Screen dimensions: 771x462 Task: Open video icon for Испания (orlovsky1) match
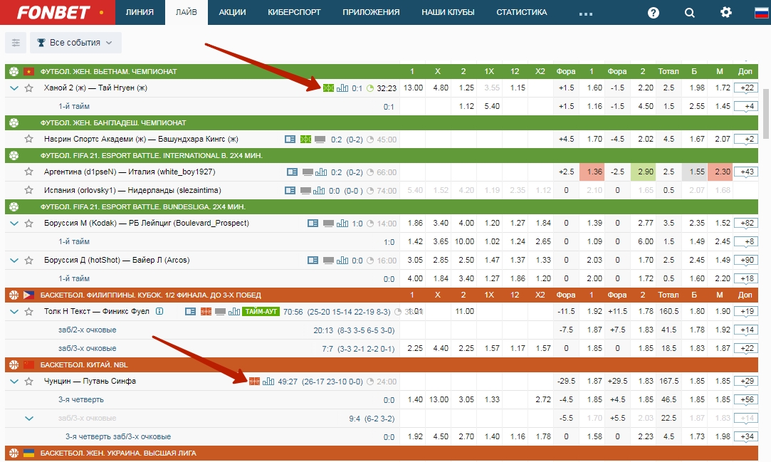[305, 191]
